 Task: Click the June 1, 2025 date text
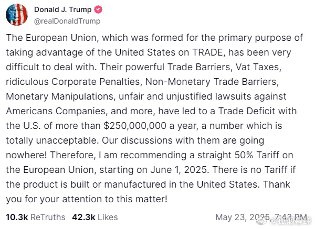pyautogui.click(x=179, y=170)
